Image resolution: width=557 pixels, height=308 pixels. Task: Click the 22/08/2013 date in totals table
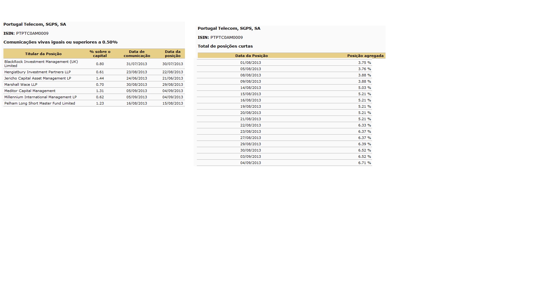pos(251,125)
